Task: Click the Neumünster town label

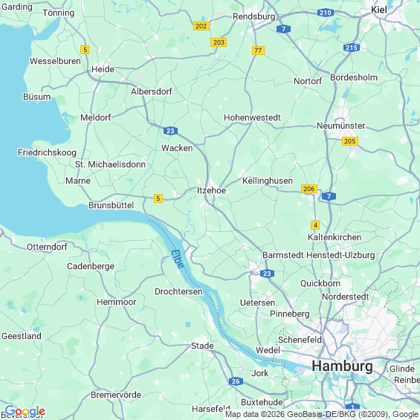Action: tap(340, 126)
